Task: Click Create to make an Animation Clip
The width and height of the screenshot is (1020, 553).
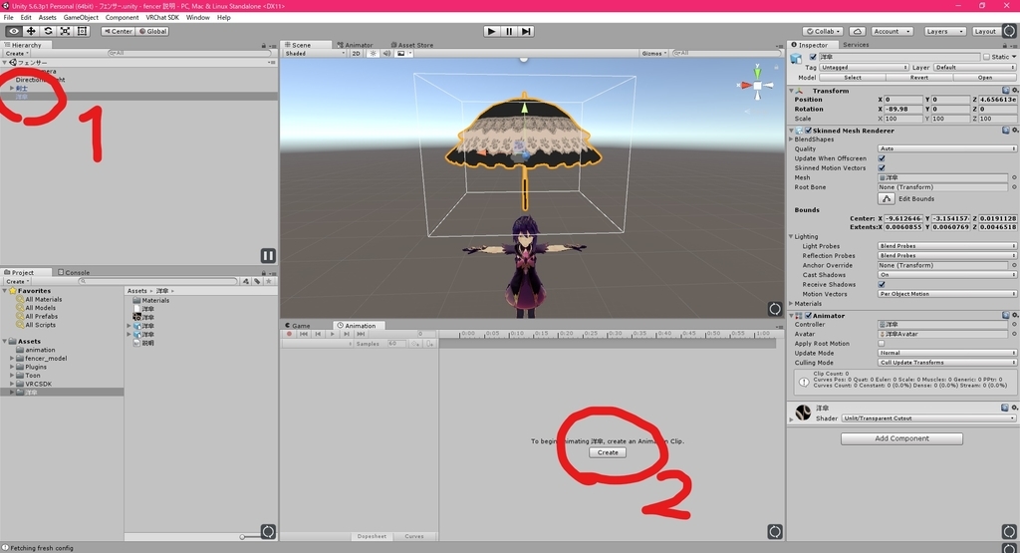Action: [608, 452]
